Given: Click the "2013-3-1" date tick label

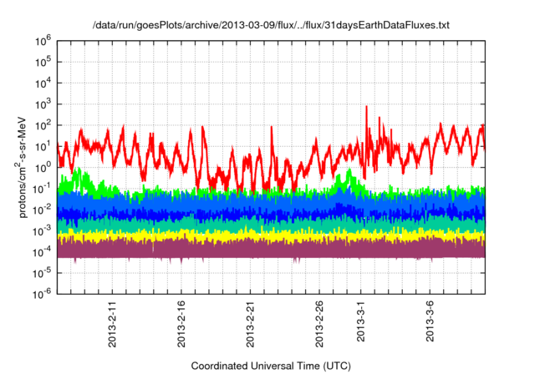Looking at the screenshot, I should (360, 321).
